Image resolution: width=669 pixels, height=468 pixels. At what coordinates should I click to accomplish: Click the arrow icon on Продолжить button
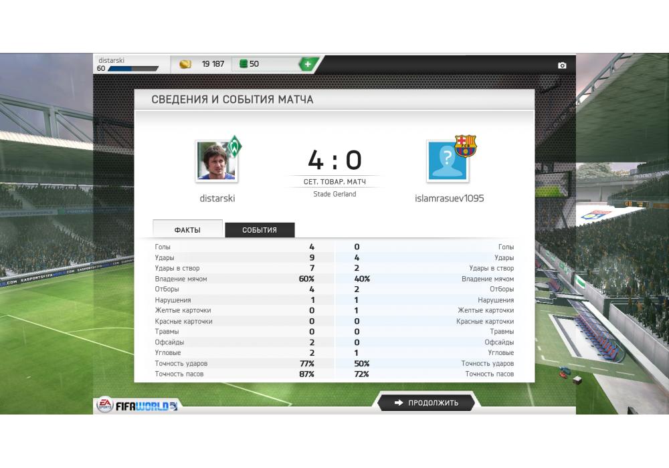tap(399, 402)
